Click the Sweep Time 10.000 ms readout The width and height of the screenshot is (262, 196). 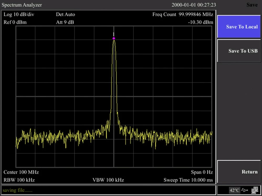(188, 180)
